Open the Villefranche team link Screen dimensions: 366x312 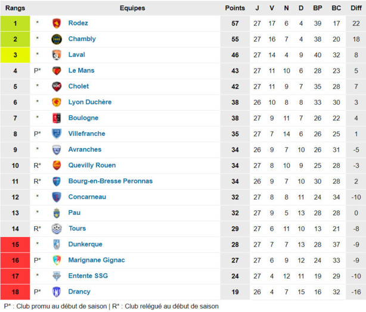(86, 134)
